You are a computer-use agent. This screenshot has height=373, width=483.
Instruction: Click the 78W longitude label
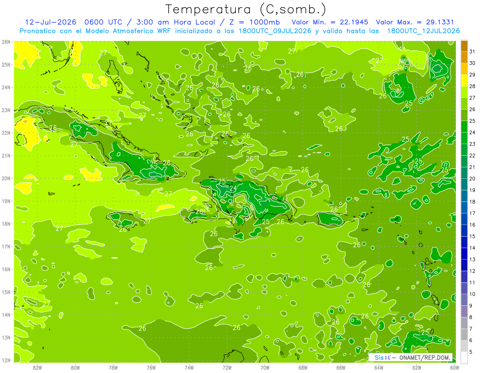pyautogui.click(x=113, y=367)
